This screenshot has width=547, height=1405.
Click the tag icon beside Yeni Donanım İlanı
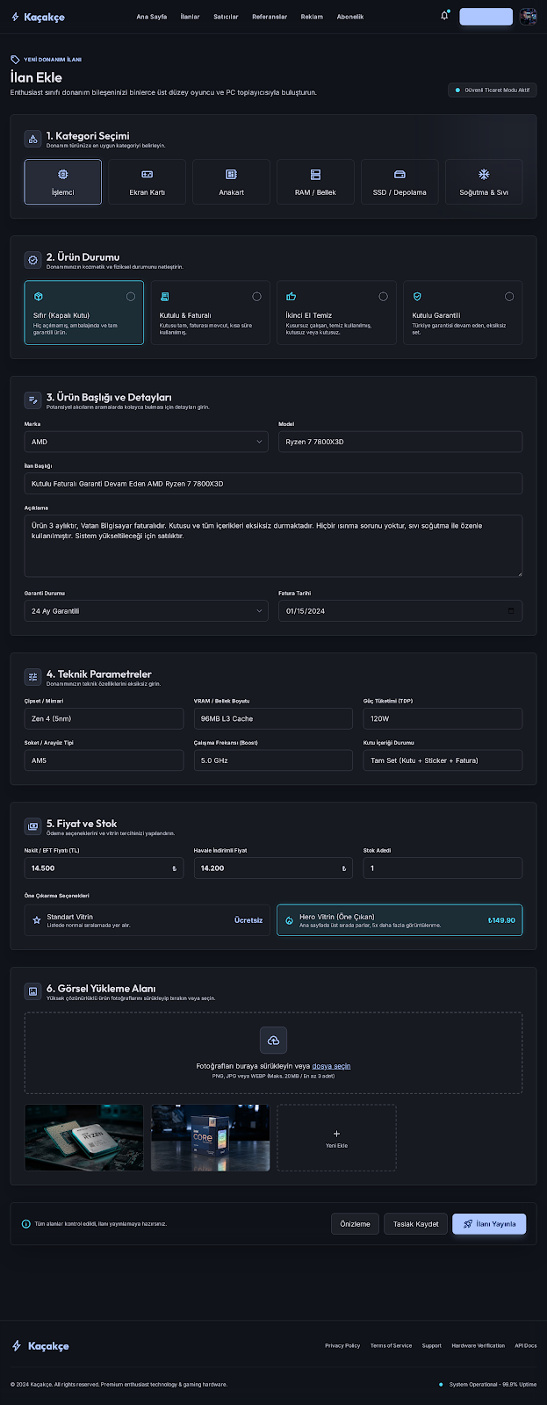coord(15,60)
